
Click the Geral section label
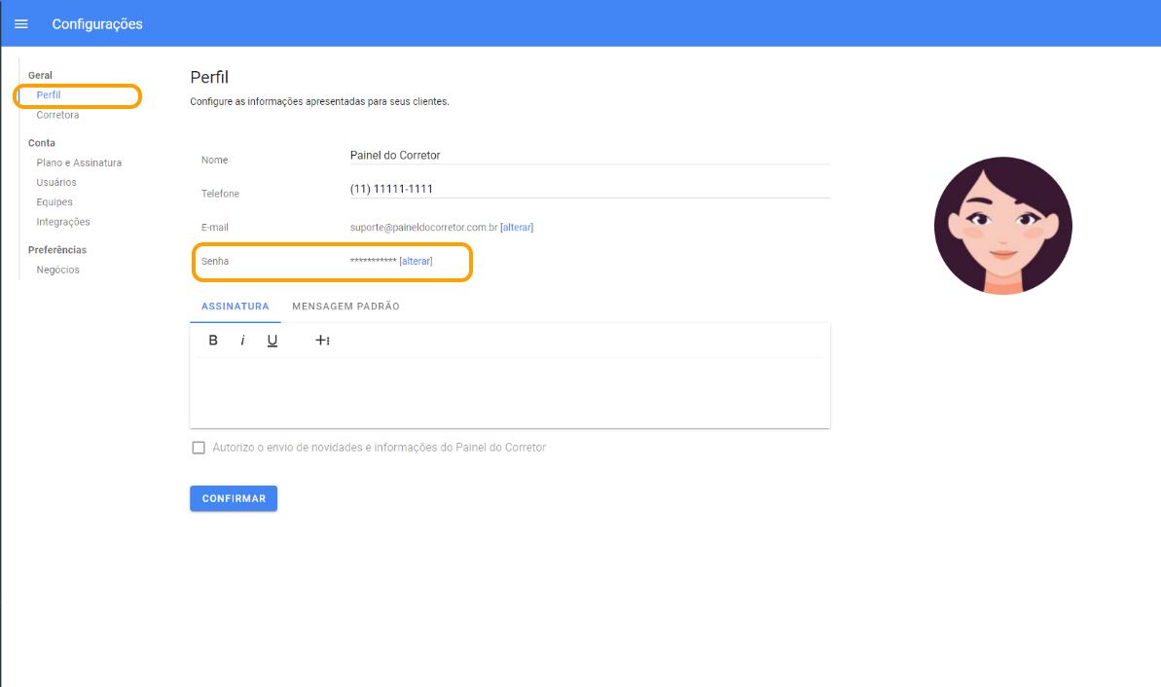pyautogui.click(x=40, y=76)
